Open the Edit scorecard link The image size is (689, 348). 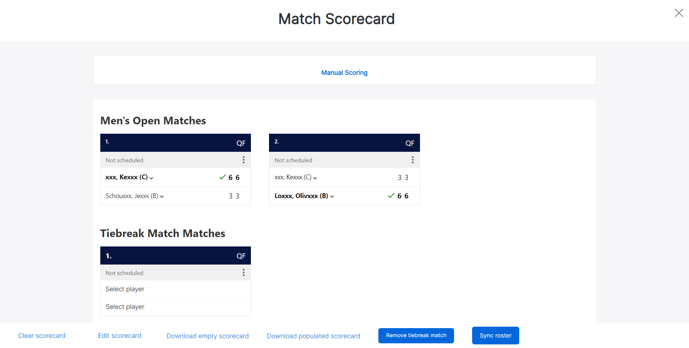point(119,336)
